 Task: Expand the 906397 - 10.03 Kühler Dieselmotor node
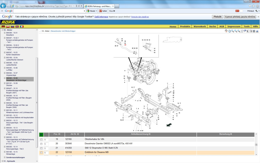(x=5, y=52)
